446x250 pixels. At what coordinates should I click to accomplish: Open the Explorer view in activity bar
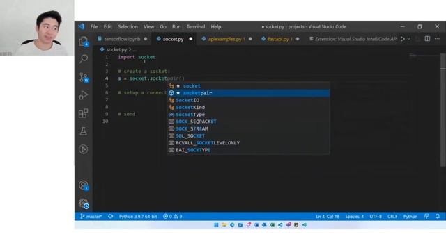tap(84, 42)
